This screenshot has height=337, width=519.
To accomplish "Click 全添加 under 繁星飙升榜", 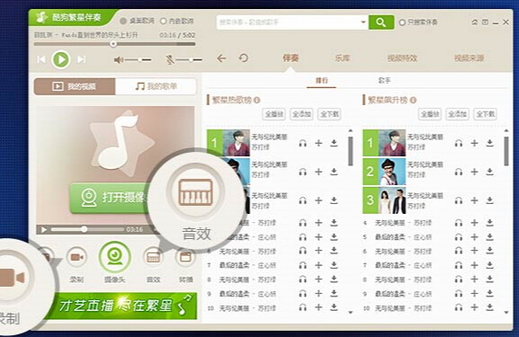I will pos(458,114).
